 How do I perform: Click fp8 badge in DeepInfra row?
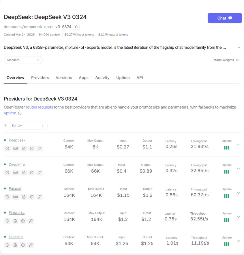pyautogui.click(x=16, y=173)
